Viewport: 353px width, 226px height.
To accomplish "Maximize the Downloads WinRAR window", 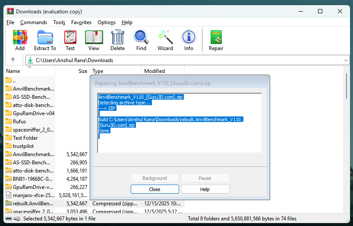I will pyautogui.click(x=320, y=11).
